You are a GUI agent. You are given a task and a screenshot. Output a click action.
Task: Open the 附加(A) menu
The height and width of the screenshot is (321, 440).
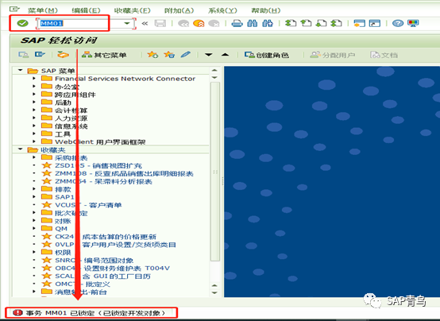pyautogui.click(x=179, y=10)
